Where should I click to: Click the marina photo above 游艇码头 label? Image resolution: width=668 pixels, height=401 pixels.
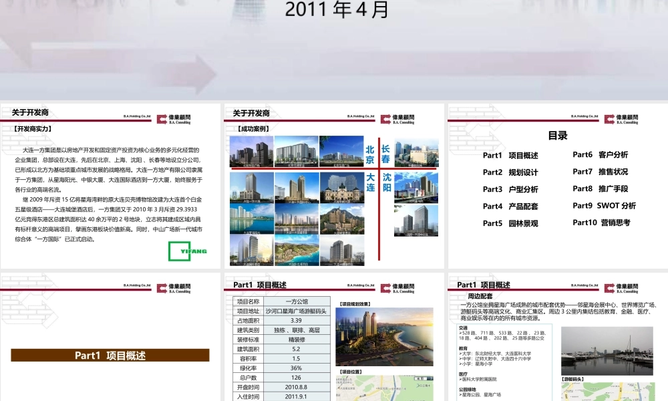[607, 351]
